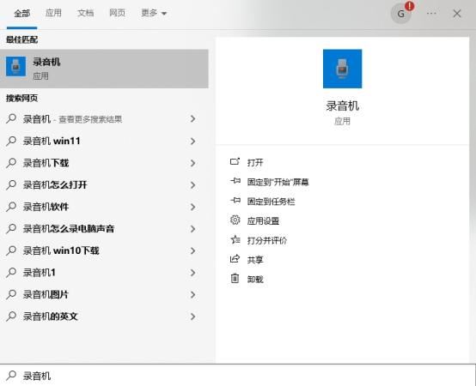Select the 录音机 win10下载 suggestion
Viewport: 476px width, 386px height.
[x=104, y=250]
